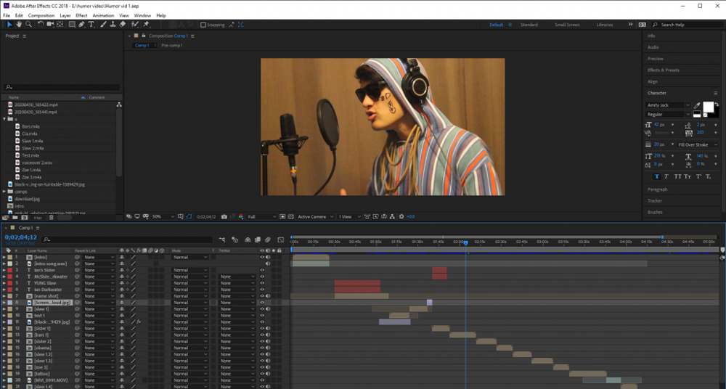Open the Amity Jack font dropdown
This screenshot has height=389, width=726.
tap(688, 105)
